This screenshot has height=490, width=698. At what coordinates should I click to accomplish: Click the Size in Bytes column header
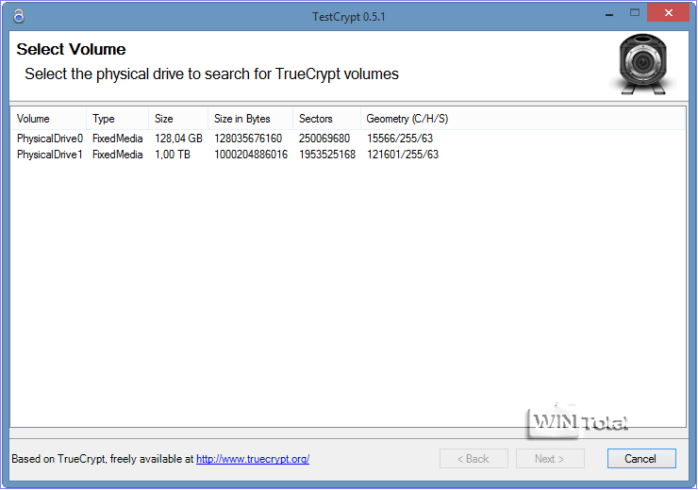[x=251, y=119]
